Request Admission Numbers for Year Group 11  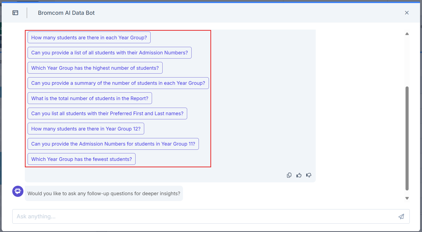pos(113,144)
